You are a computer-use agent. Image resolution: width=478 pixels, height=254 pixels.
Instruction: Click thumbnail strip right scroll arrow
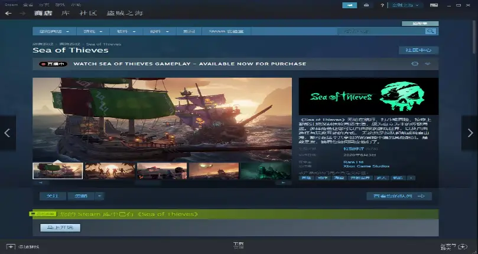point(284,183)
